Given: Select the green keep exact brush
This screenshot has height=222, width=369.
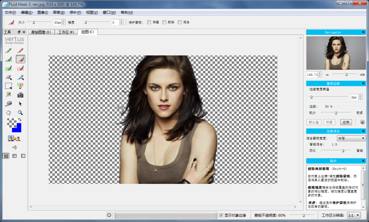Looking at the screenshot, I should 8,50.
